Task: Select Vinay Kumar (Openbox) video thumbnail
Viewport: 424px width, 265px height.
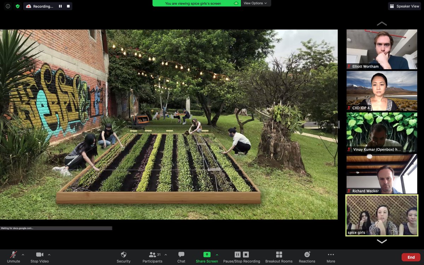Action: click(x=382, y=132)
